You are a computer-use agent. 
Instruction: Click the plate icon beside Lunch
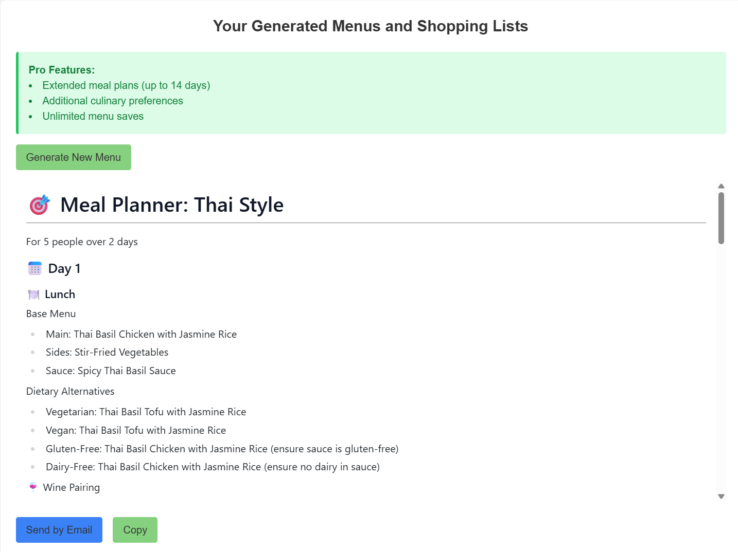click(33, 295)
